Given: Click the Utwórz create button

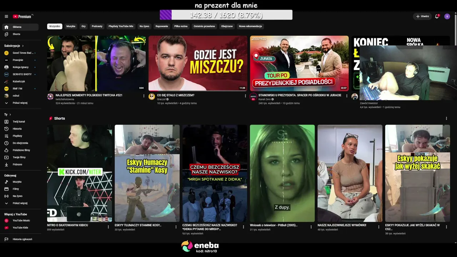Looking at the screenshot, I should (x=422, y=16).
